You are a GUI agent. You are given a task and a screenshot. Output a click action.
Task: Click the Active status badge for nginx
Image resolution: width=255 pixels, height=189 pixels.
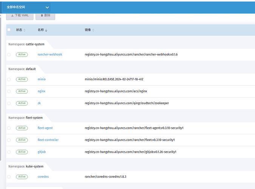coord(22,91)
